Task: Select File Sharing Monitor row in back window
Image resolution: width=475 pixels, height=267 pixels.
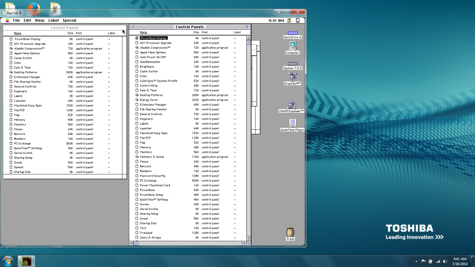Action: [63, 82]
